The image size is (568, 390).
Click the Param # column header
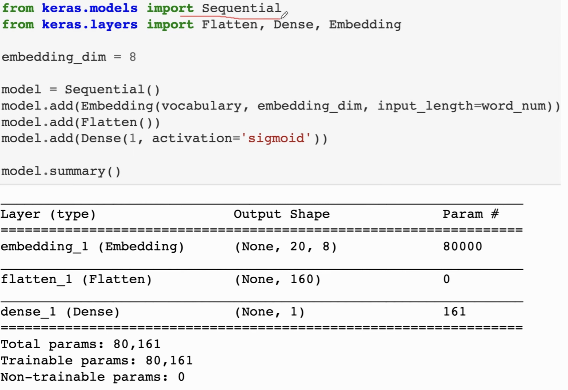471,214
